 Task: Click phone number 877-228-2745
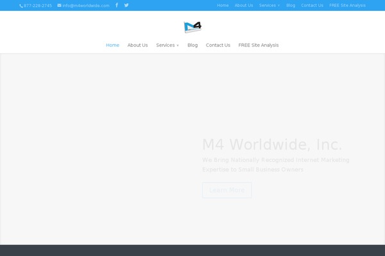coord(38,5)
